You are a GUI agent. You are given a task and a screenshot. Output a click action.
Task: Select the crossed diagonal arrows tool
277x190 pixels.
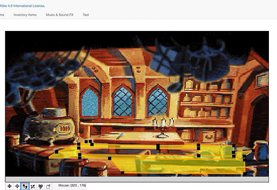click(x=33, y=186)
